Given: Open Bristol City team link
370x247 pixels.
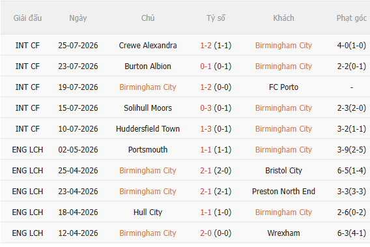Looking at the screenshot, I should [x=283, y=171].
